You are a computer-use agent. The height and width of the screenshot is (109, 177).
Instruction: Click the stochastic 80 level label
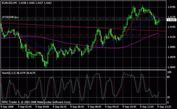[168, 77]
